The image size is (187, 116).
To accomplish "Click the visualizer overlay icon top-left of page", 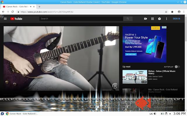I will [2, 16].
